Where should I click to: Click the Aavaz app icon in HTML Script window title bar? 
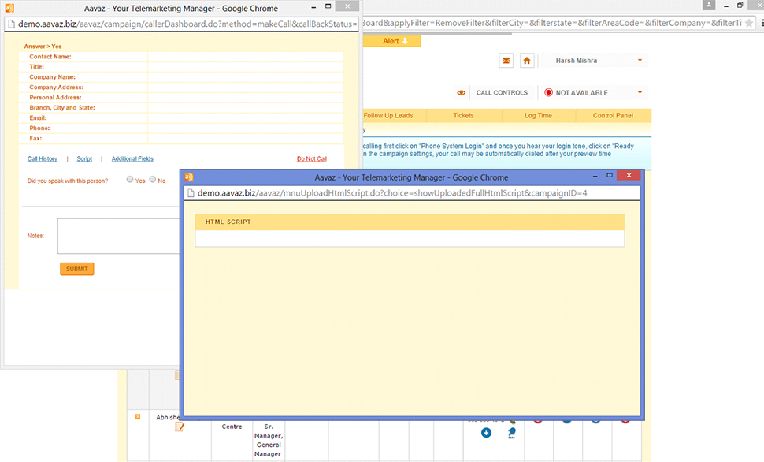(x=189, y=177)
